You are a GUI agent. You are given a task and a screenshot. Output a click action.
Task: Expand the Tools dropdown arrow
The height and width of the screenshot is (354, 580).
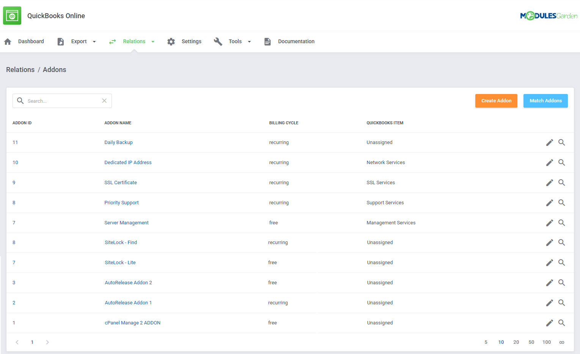click(249, 42)
